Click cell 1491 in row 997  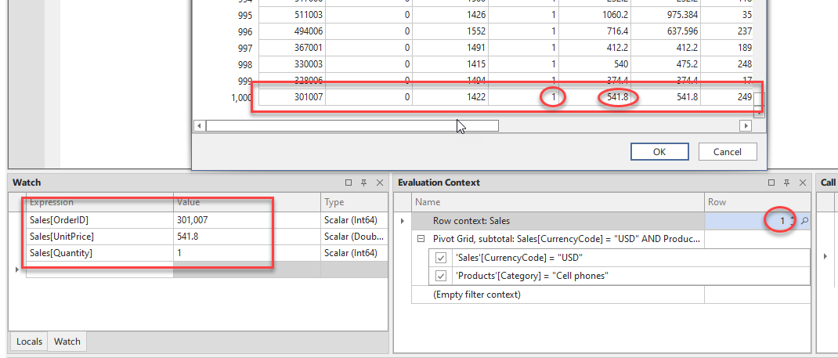tap(450, 48)
